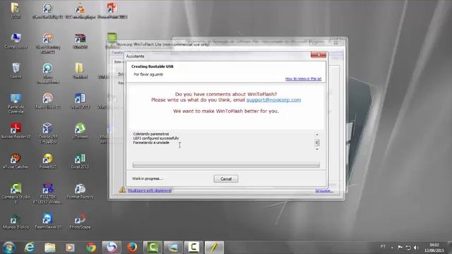Click the log box scrollbar thumb
Image resolution: width=452 pixels, height=254 pixels.
(x=317, y=143)
